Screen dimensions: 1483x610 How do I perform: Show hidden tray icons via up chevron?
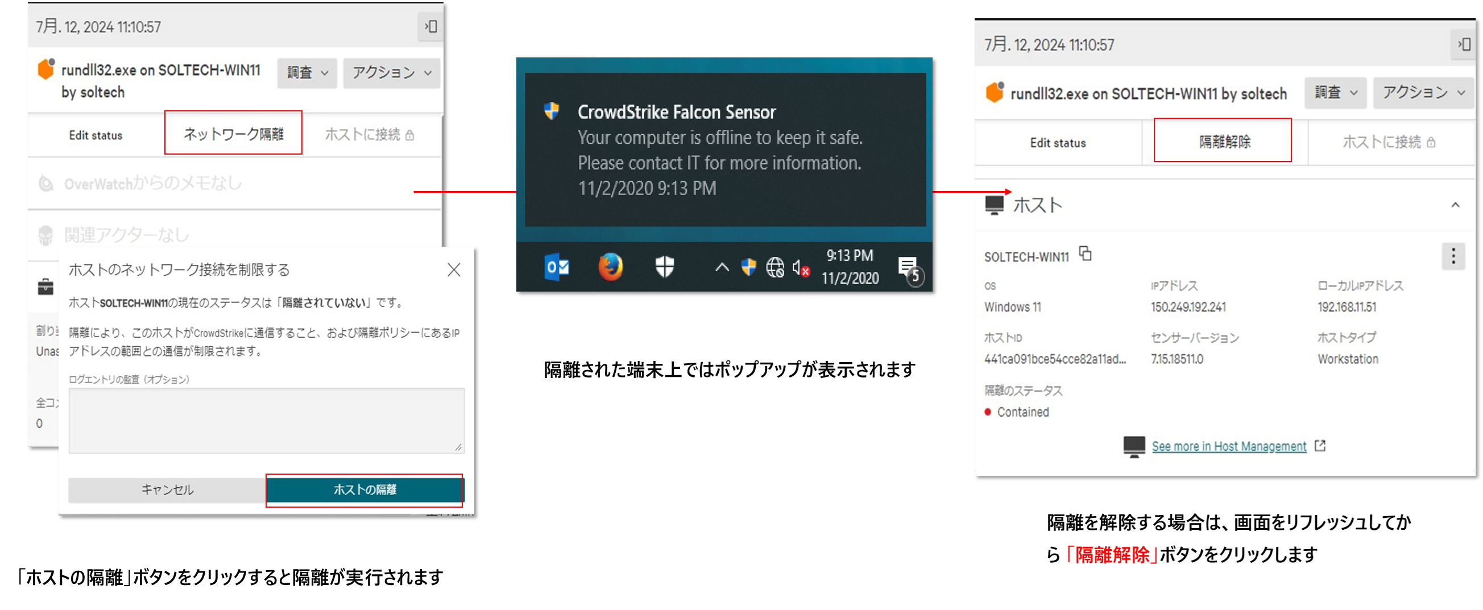pyautogui.click(x=722, y=267)
